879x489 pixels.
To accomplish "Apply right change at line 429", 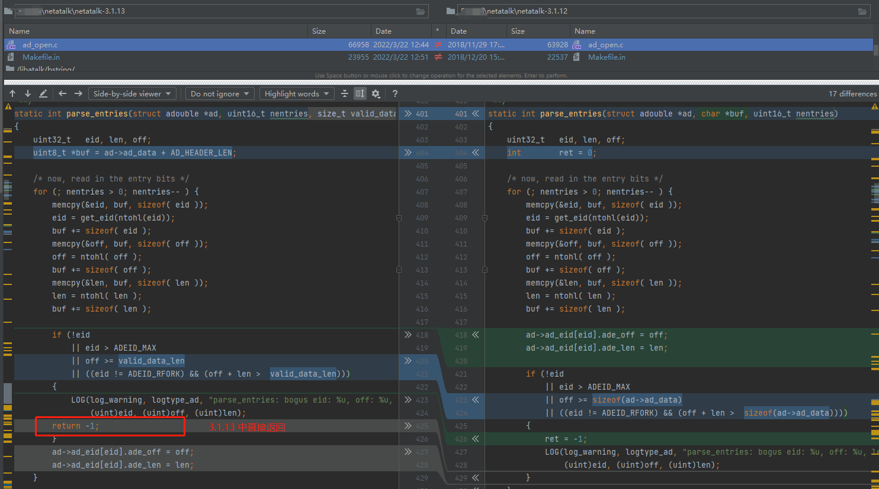I will tap(475, 478).
